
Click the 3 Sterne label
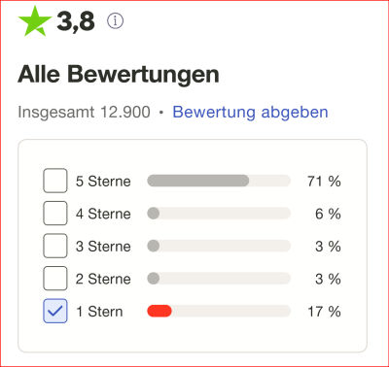point(103,247)
